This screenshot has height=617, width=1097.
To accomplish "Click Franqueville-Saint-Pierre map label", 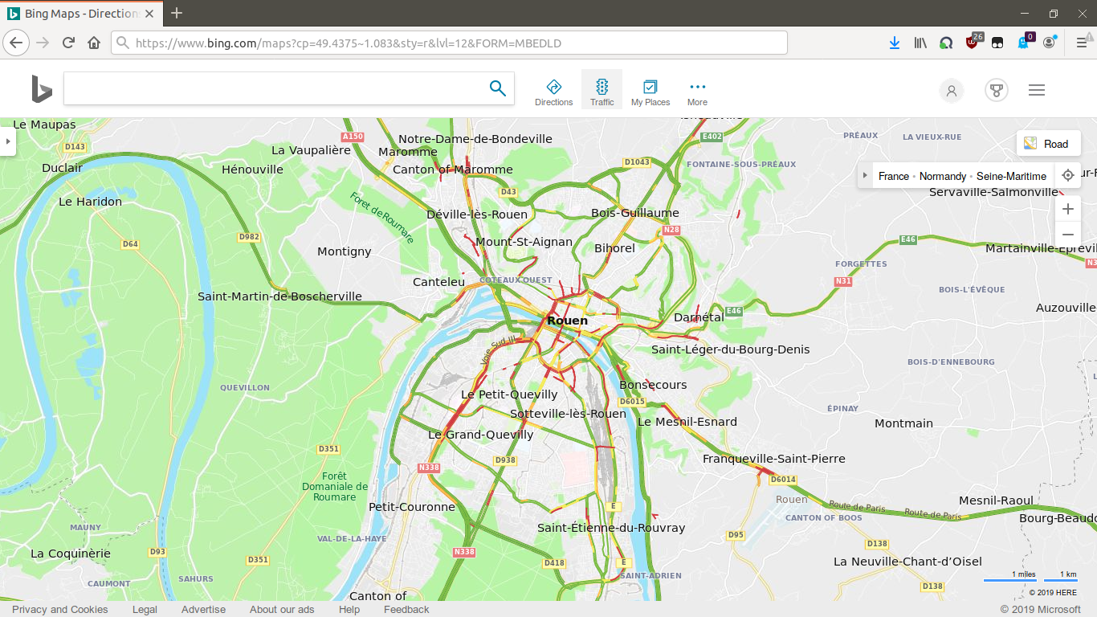I will pos(774,458).
